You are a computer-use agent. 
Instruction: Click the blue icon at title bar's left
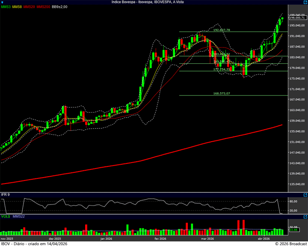pos(2,2)
